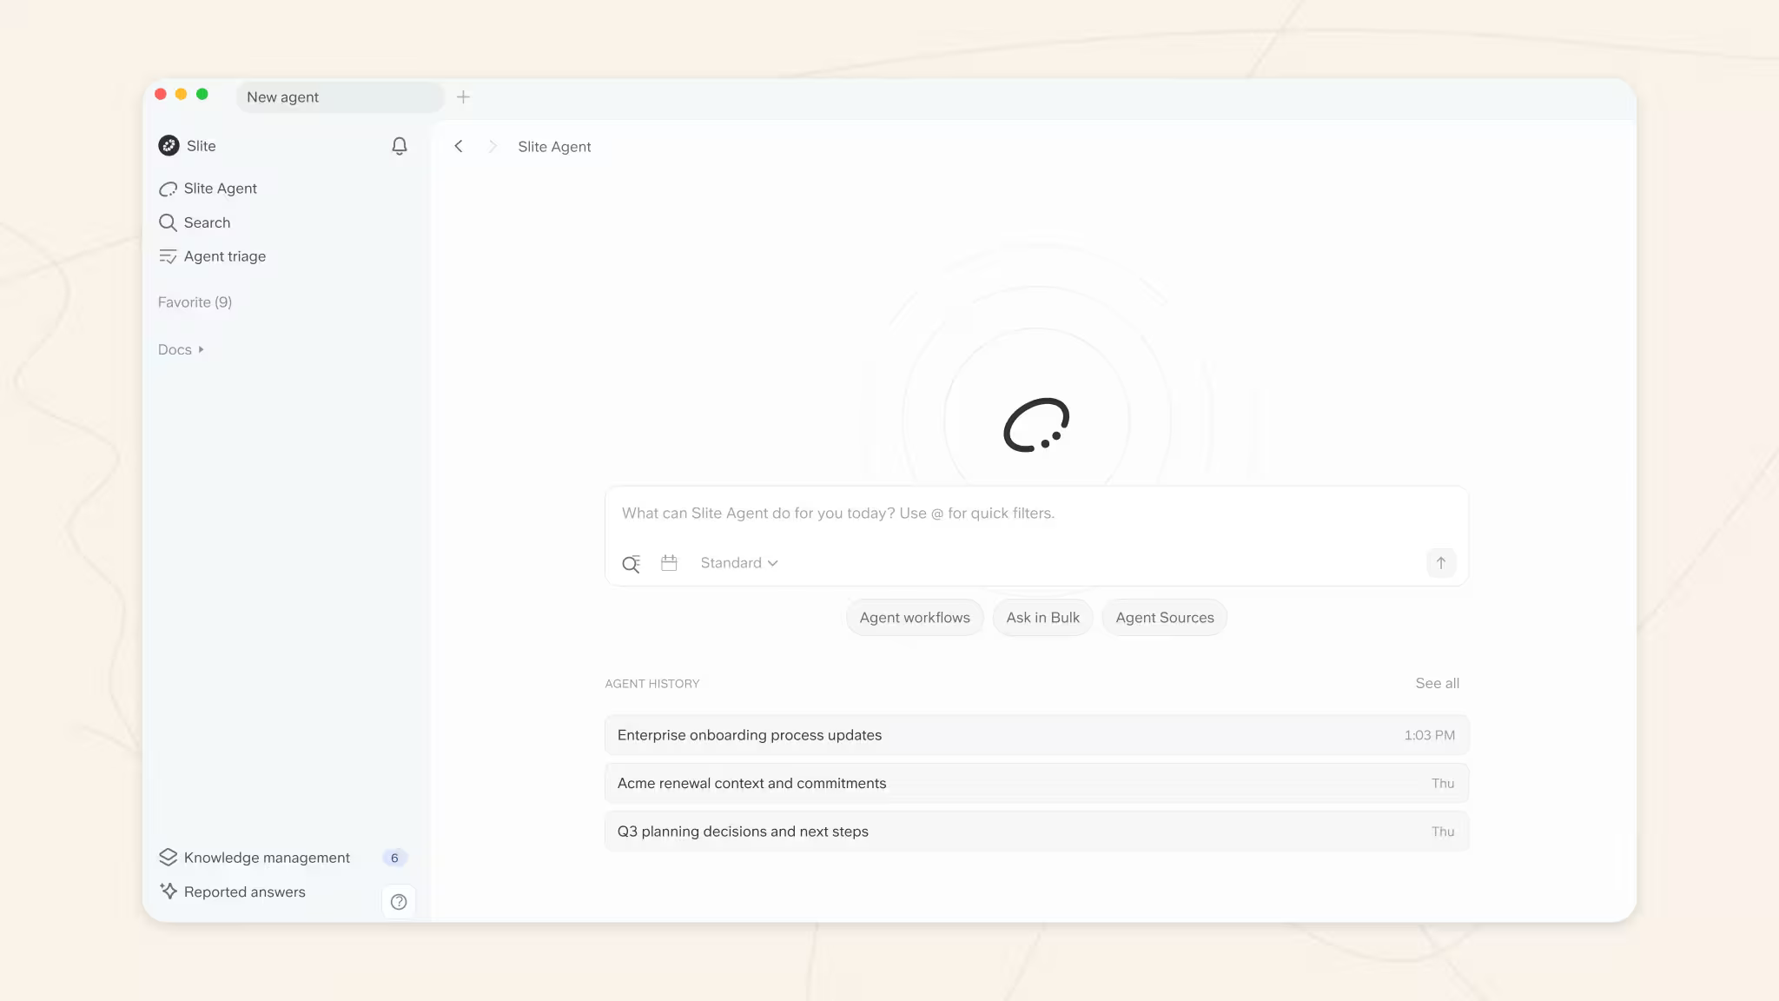The width and height of the screenshot is (1779, 1001).
Task: Click See all agent history link
Action: [x=1437, y=683]
